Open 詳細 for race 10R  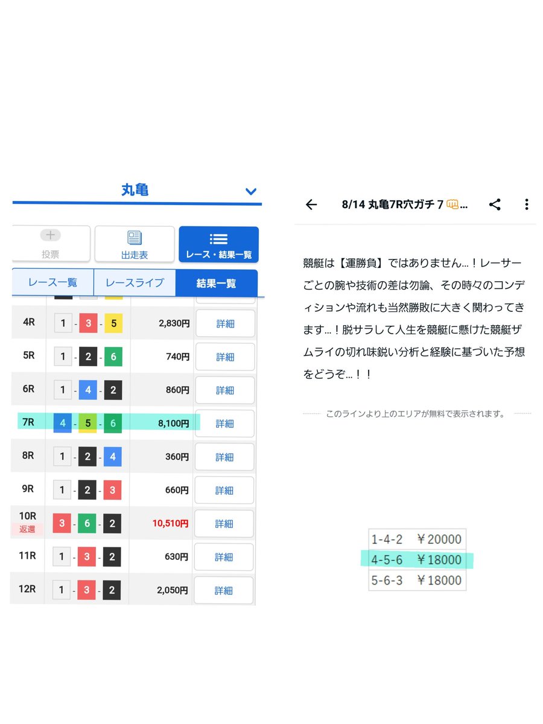225,524
